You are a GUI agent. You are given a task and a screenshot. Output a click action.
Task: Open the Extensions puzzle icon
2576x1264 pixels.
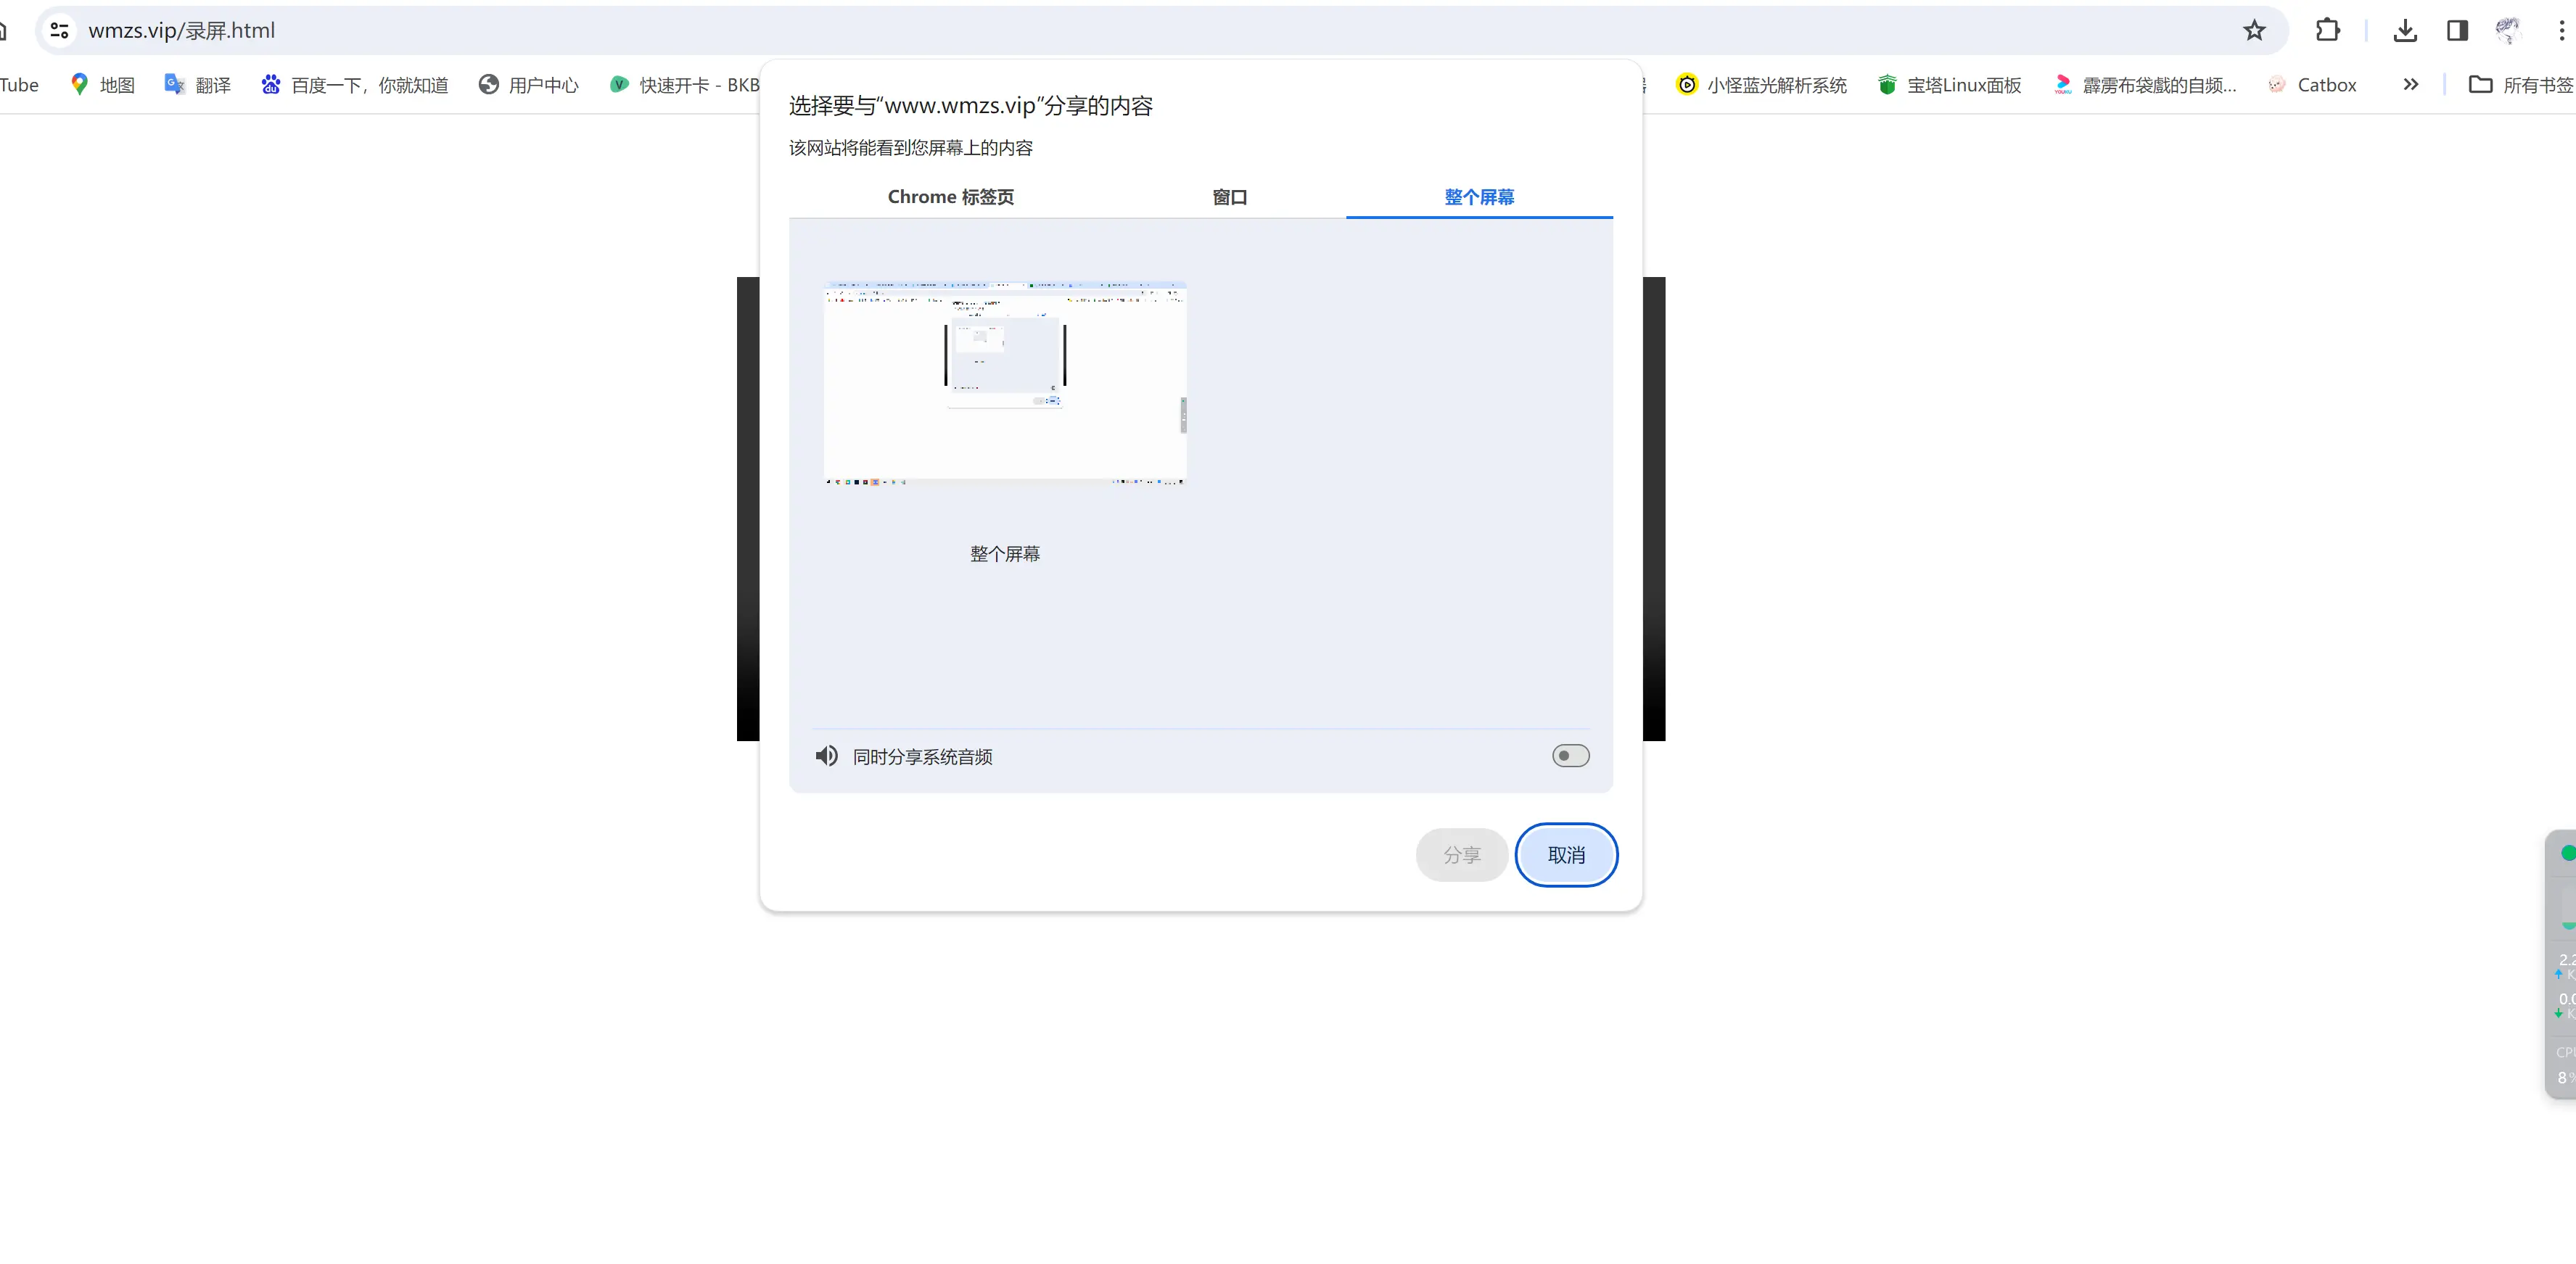click(2328, 31)
